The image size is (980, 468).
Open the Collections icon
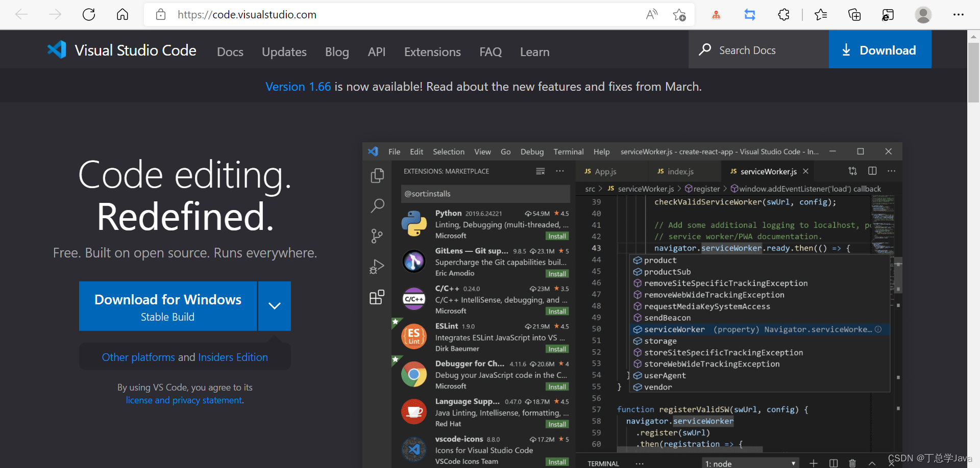[854, 15]
